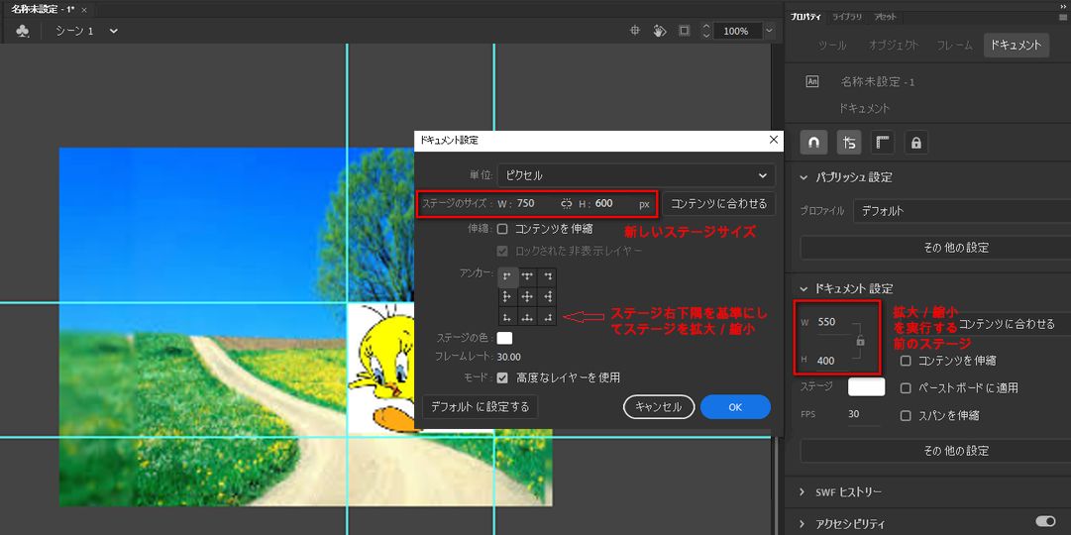
Task: Click the top-left anchor grid icon
Action: click(x=507, y=276)
